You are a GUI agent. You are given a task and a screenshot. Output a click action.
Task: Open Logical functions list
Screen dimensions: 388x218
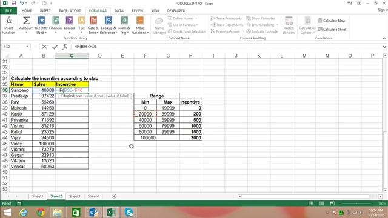pos(69,25)
